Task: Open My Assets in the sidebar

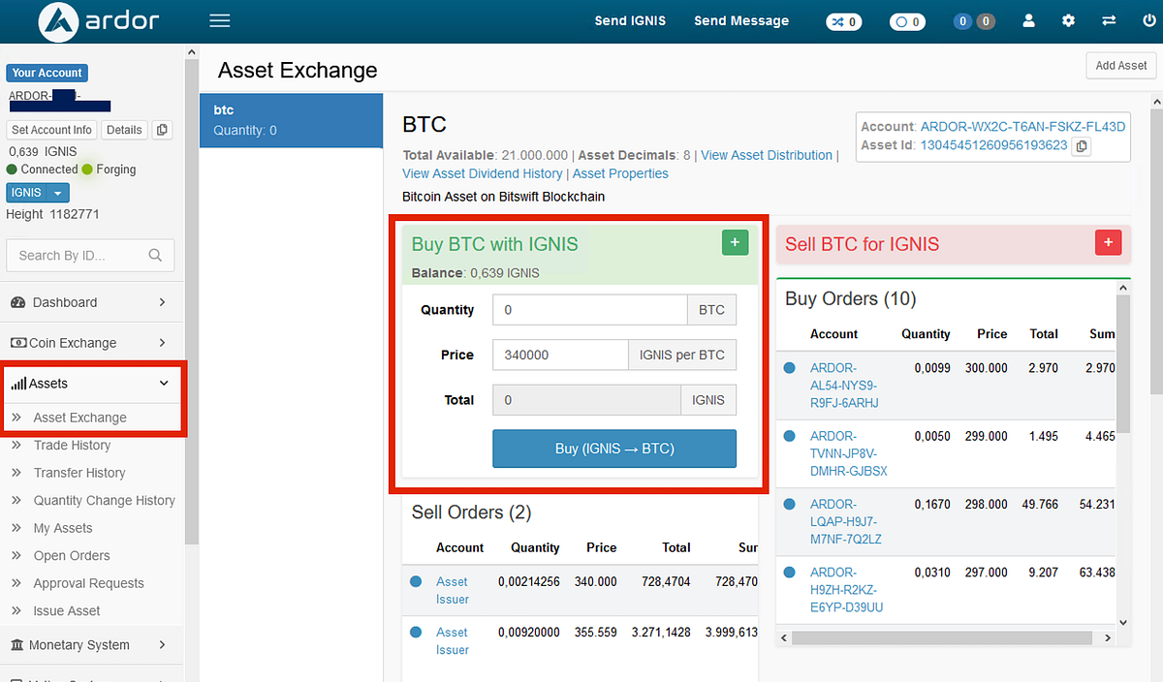Action: point(63,528)
